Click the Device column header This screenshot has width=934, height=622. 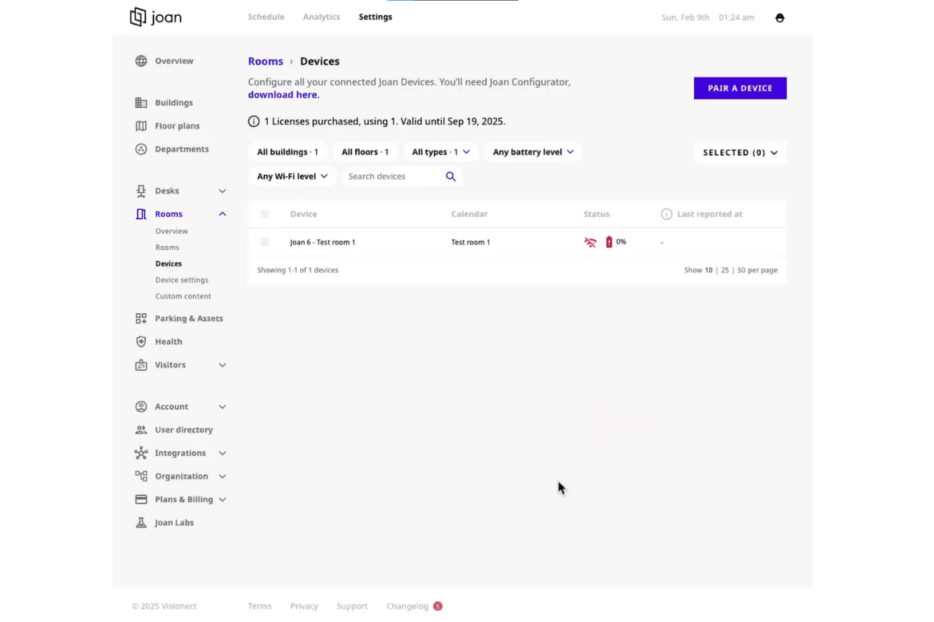pos(304,214)
